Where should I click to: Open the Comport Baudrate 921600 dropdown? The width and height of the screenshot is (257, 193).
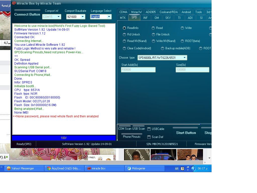coord(83,17)
